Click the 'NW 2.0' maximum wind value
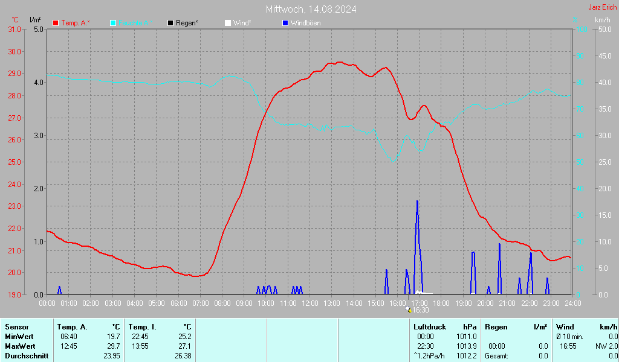Viewport: 619px width, 362px height. [x=606, y=346]
